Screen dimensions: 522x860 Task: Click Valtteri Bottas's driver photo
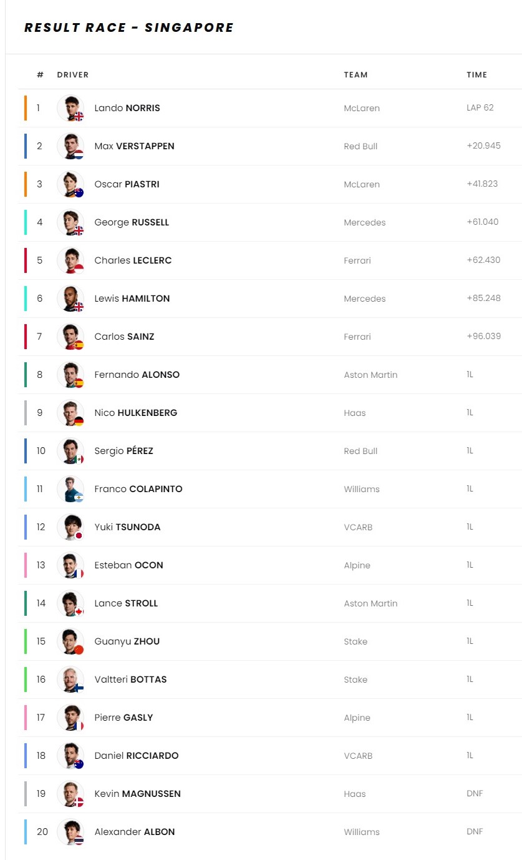(70, 680)
